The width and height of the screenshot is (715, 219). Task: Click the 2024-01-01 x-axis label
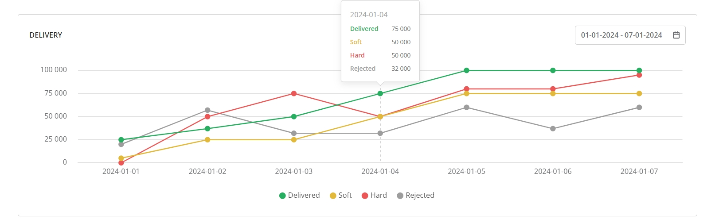121,172
